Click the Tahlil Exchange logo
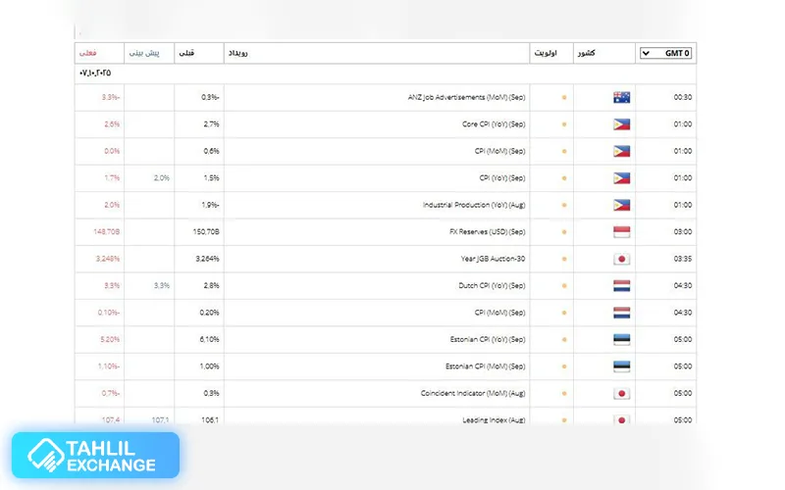785x490 pixels. click(x=95, y=456)
